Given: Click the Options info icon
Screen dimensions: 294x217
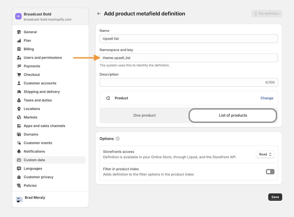Looking at the screenshot, I should (118, 139).
